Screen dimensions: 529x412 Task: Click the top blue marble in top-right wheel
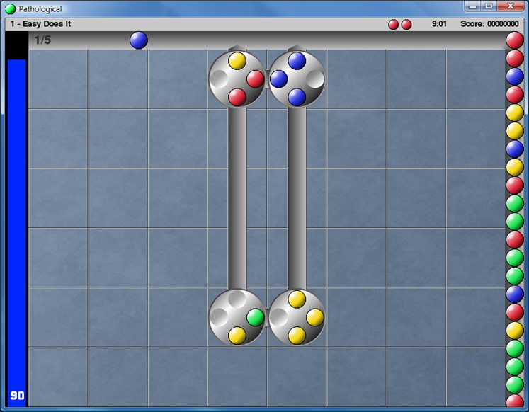pos(297,61)
